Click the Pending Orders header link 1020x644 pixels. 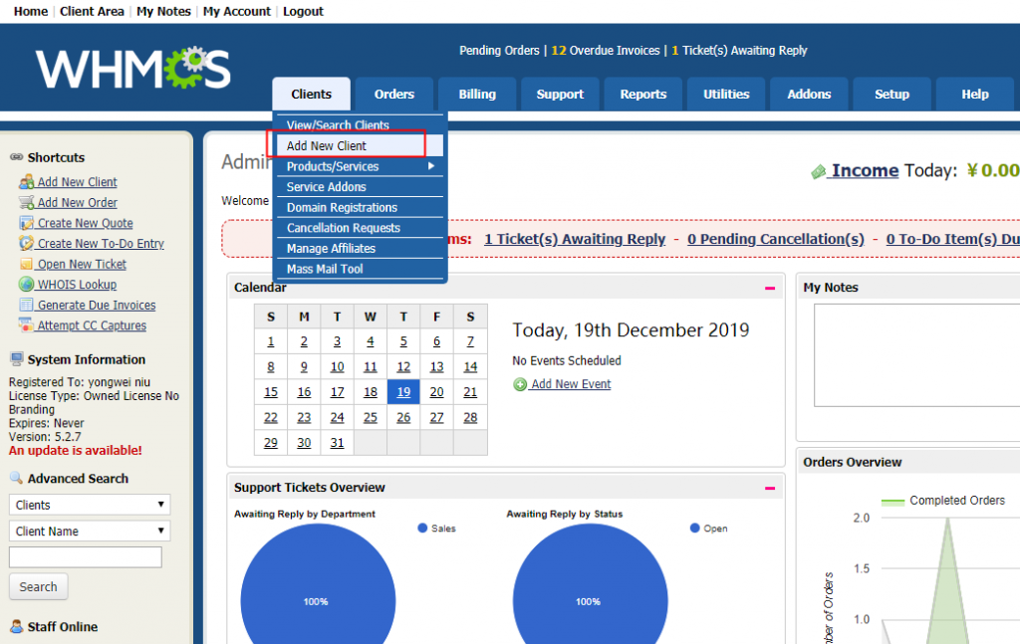500,50
